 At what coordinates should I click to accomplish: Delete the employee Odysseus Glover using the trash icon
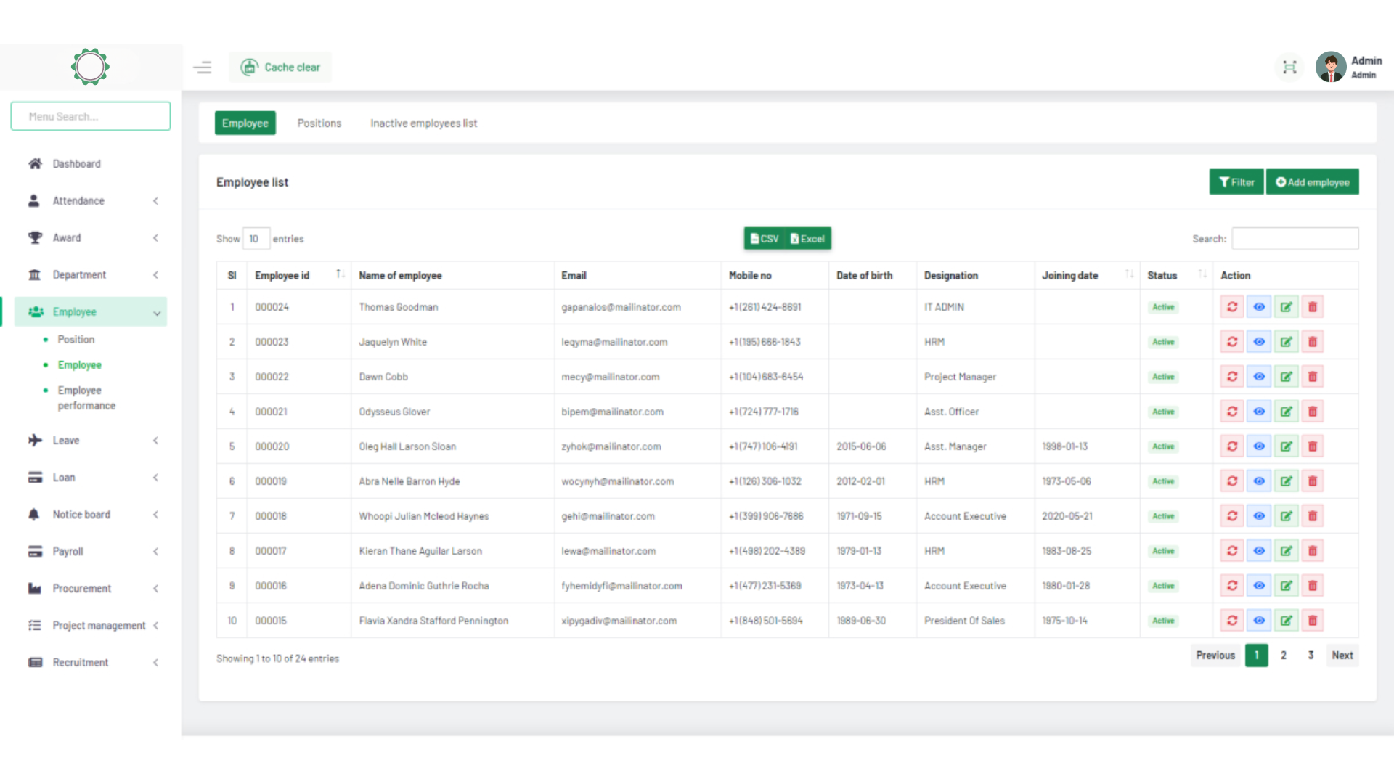(1313, 412)
